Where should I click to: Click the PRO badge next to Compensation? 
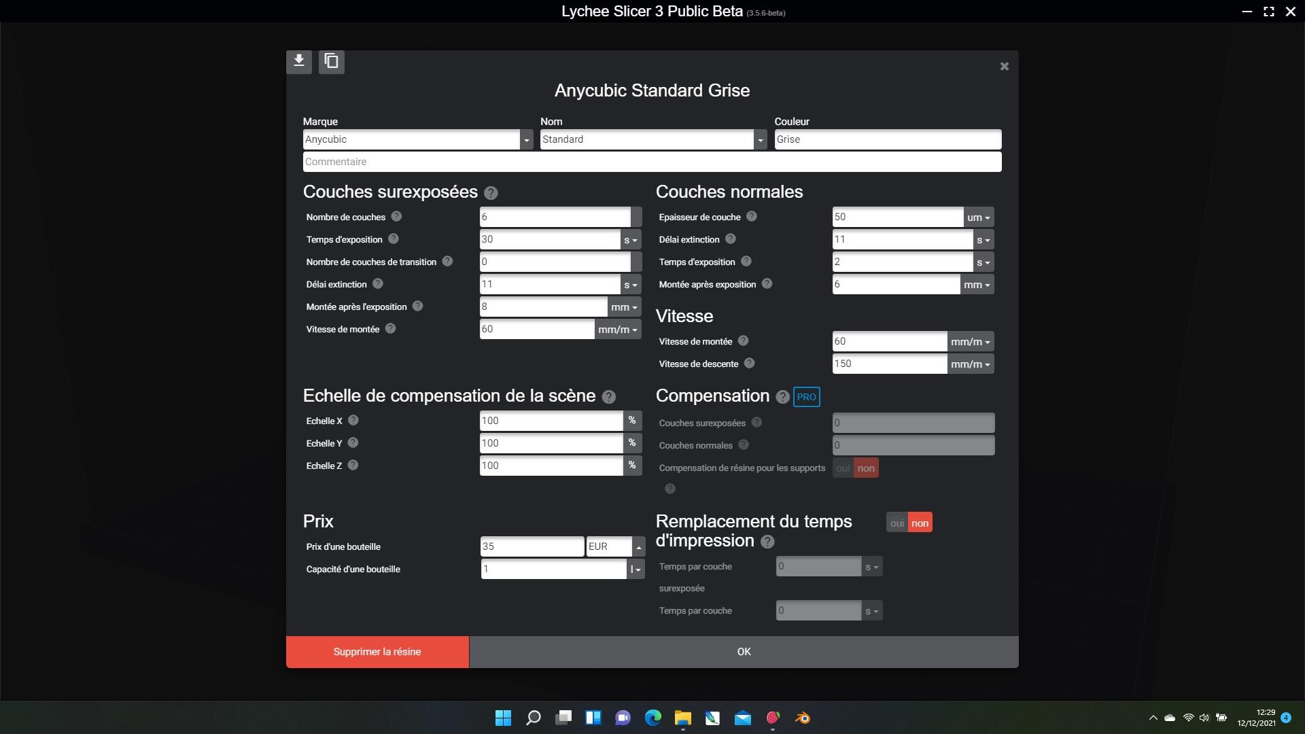point(806,397)
